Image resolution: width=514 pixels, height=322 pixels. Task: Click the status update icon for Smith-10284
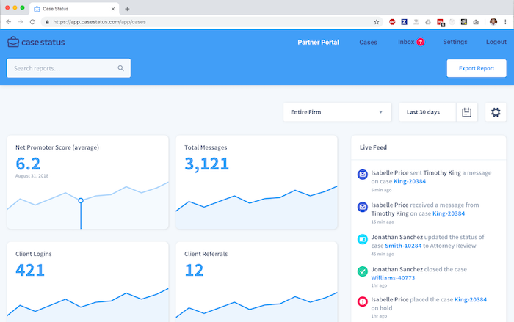click(363, 239)
